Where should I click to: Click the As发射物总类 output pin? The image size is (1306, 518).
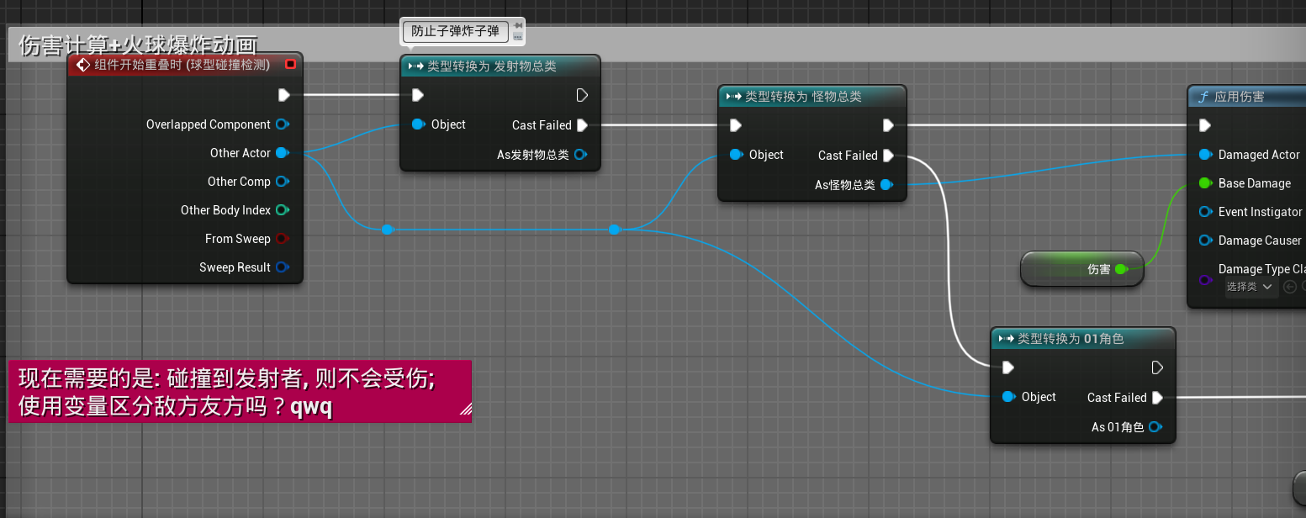pos(580,155)
